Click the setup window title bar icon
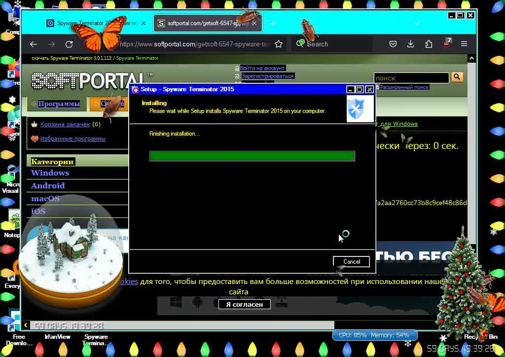The width and height of the screenshot is (505, 357). click(136, 89)
